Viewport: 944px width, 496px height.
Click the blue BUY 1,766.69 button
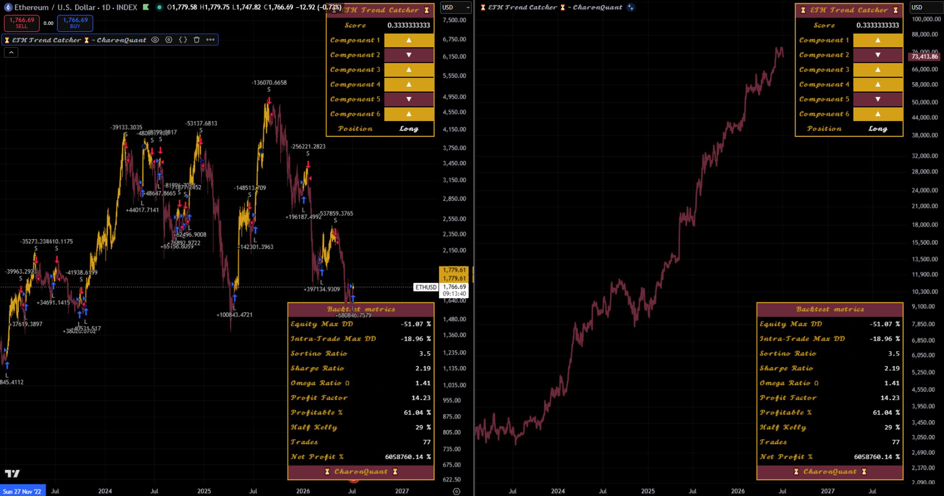pyautogui.click(x=75, y=23)
